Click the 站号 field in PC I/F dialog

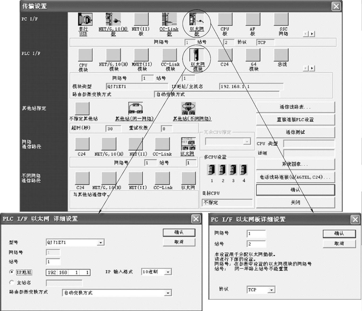click(x=256, y=244)
